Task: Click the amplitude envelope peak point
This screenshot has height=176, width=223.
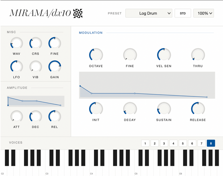Action: (8, 97)
